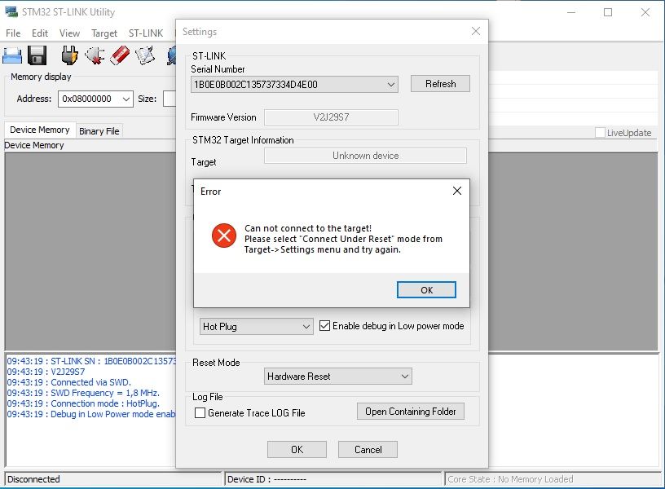Open the File menu
This screenshot has height=489, width=665.
pyautogui.click(x=13, y=33)
